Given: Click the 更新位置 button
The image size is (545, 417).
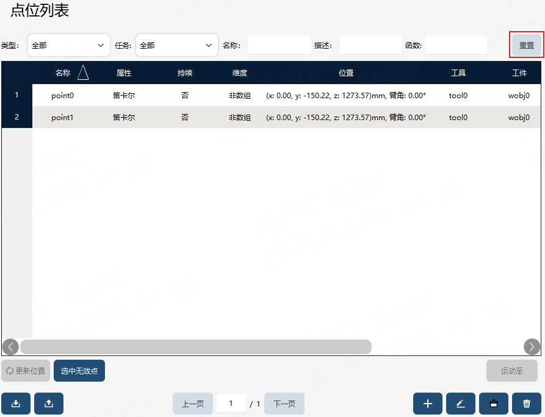Looking at the screenshot, I should click(26, 371).
